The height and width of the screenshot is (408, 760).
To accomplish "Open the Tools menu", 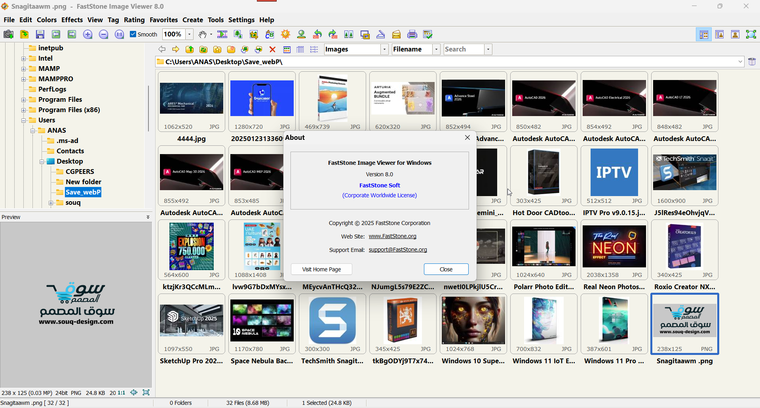I will (x=216, y=20).
